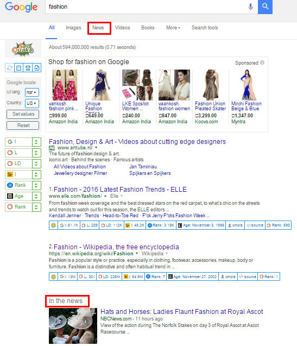Click the Set values button
This screenshot has width=297, height=346.
(23, 114)
